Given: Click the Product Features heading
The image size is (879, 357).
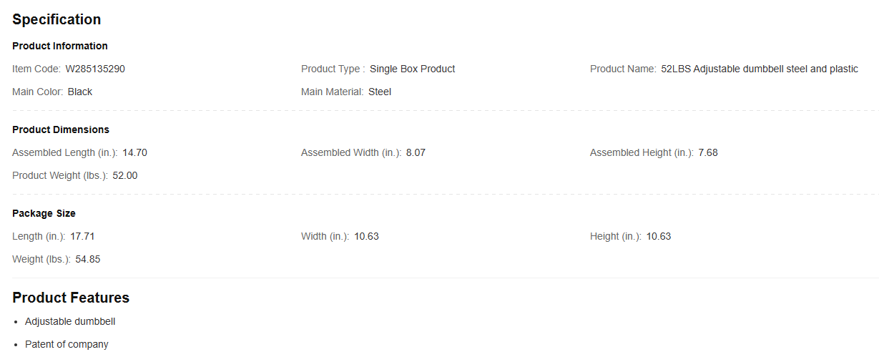Looking at the screenshot, I should coord(71,298).
